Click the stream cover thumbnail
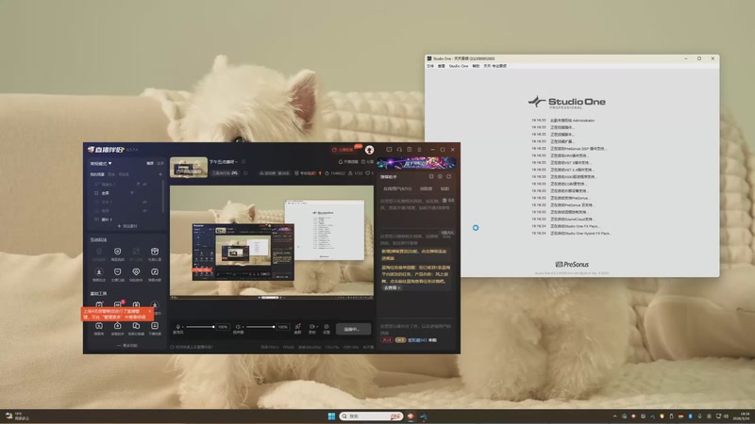This screenshot has width=755, height=424. tap(189, 167)
